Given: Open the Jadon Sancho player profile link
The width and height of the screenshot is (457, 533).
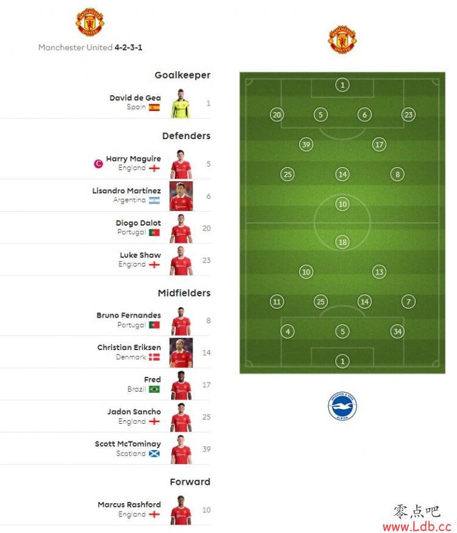Looking at the screenshot, I should click(134, 412).
